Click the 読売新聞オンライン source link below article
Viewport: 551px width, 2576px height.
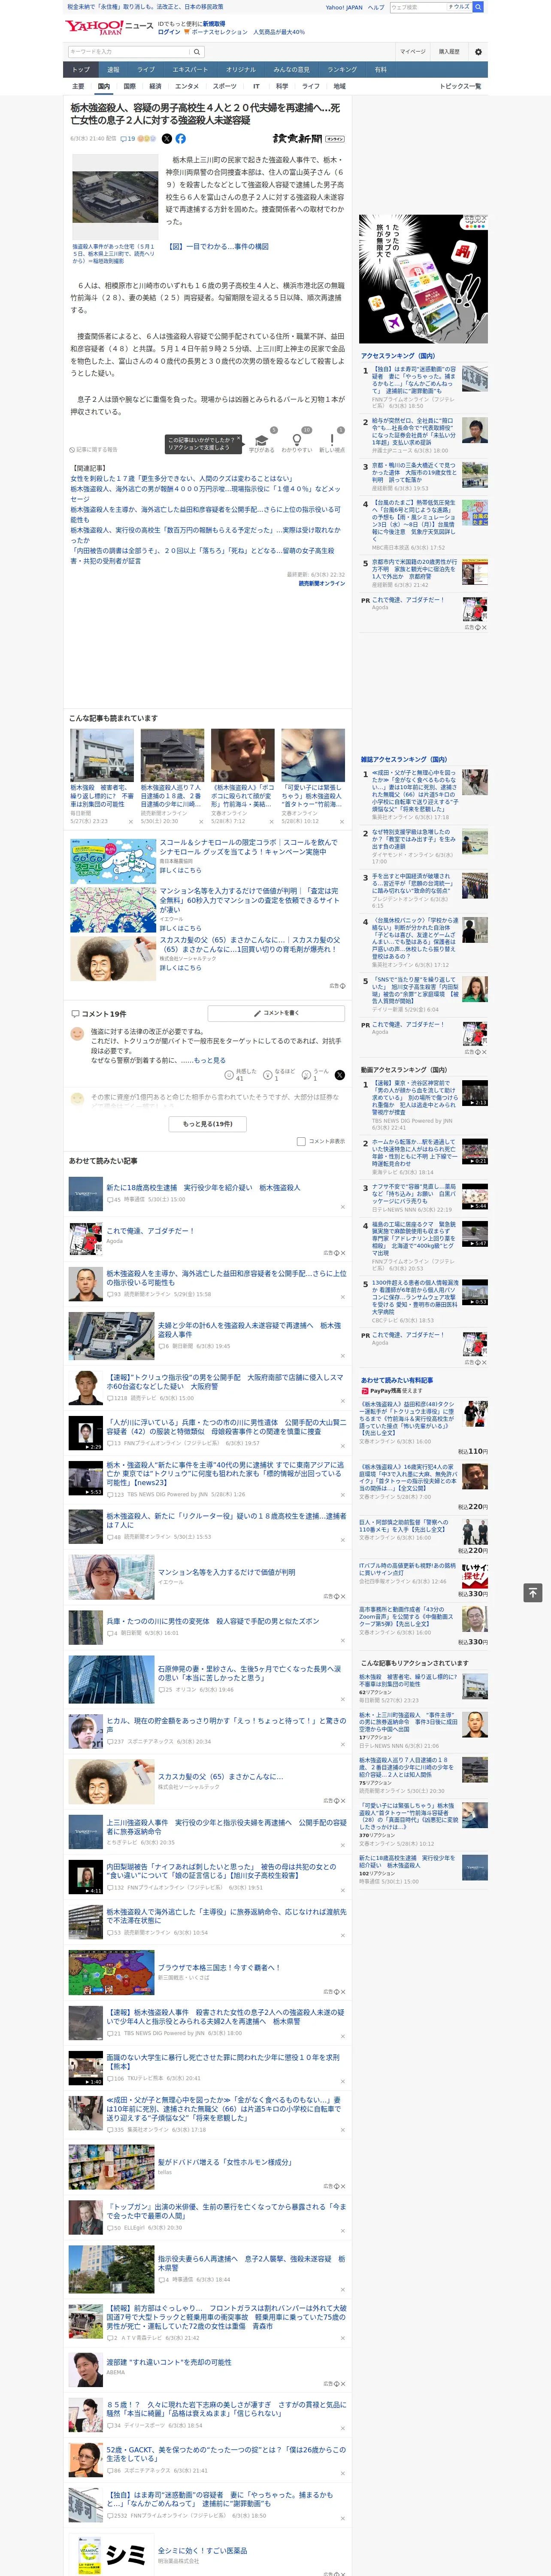tap(322, 583)
